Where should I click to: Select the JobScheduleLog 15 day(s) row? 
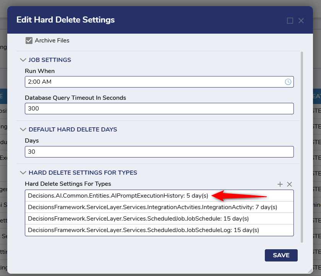point(159,230)
